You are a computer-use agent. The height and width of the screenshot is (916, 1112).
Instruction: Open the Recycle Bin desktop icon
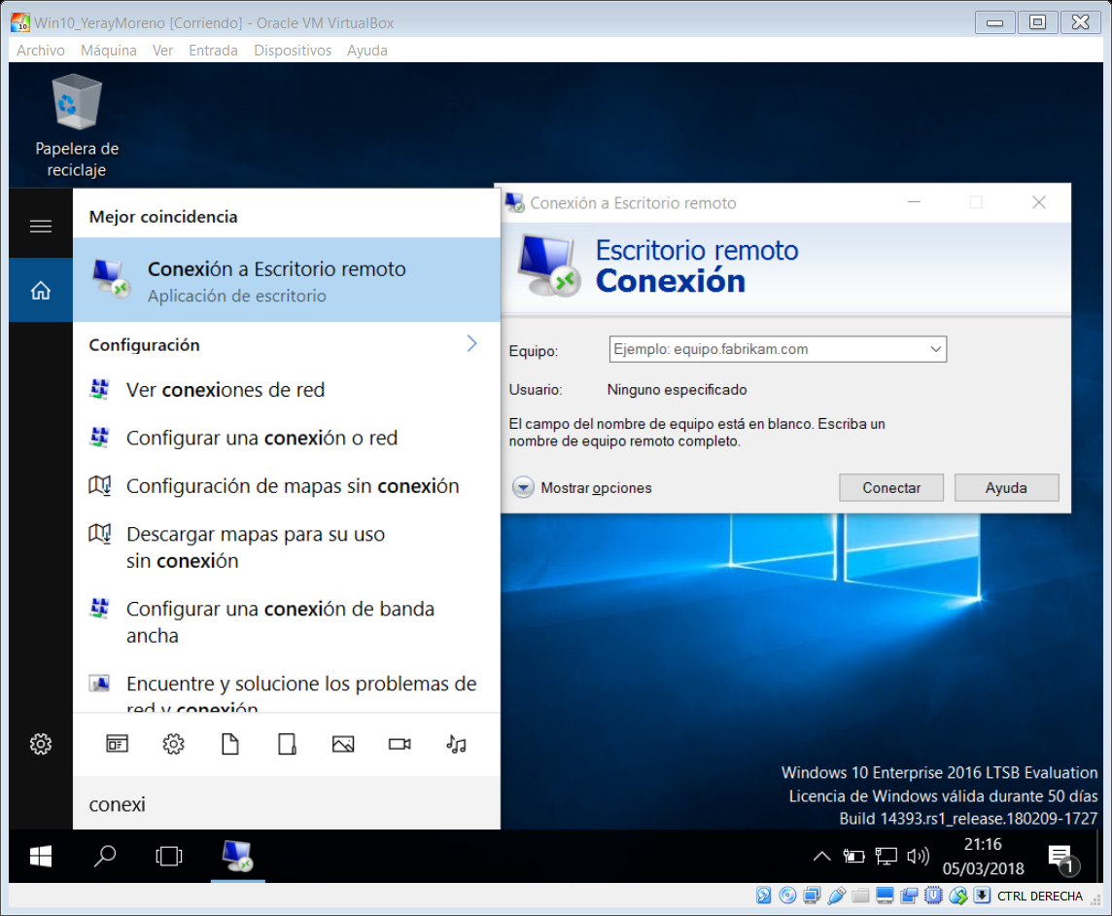[77, 125]
